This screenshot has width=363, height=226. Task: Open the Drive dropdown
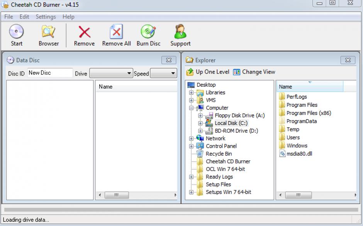point(111,73)
